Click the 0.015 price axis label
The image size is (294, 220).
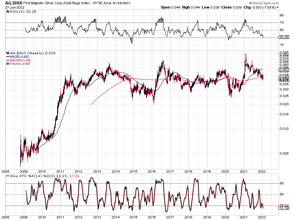284,114
